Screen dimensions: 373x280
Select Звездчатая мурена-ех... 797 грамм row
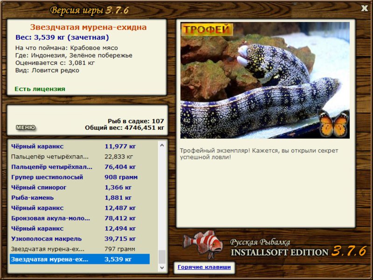[80, 249]
